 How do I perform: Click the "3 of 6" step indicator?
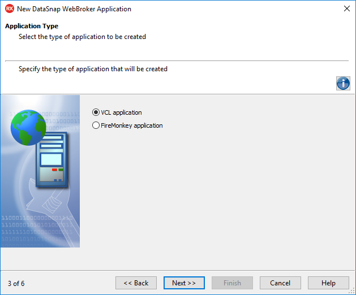coord(16,284)
